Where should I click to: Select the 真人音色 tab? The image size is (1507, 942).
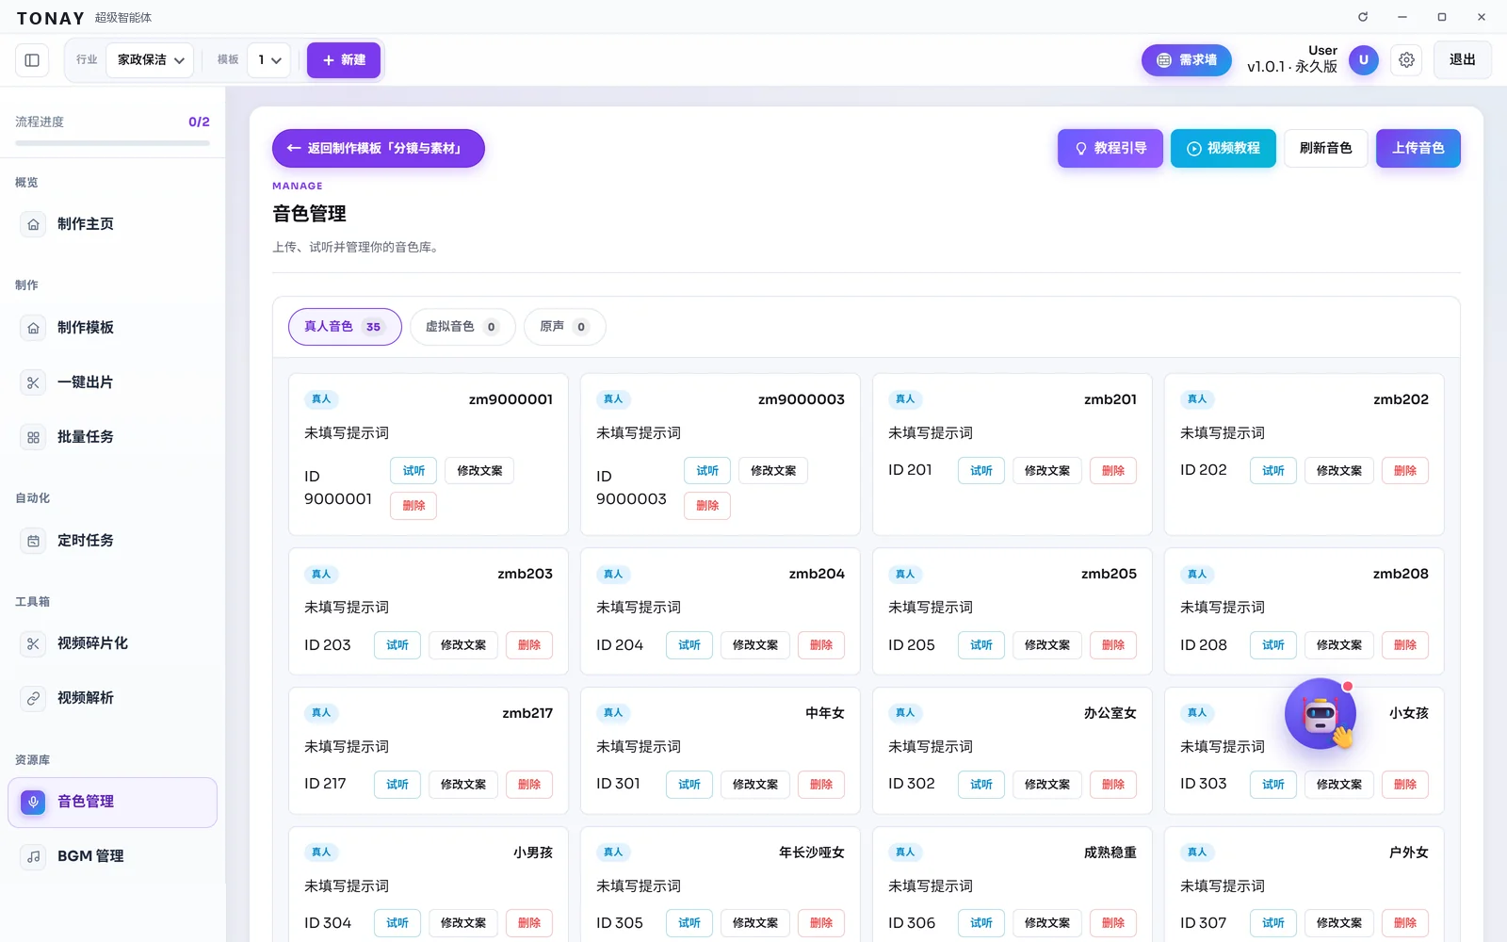pyautogui.click(x=345, y=327)
